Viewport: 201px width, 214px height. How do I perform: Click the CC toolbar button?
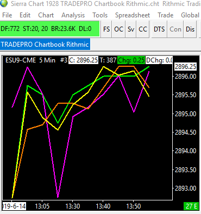click(143, 29)
